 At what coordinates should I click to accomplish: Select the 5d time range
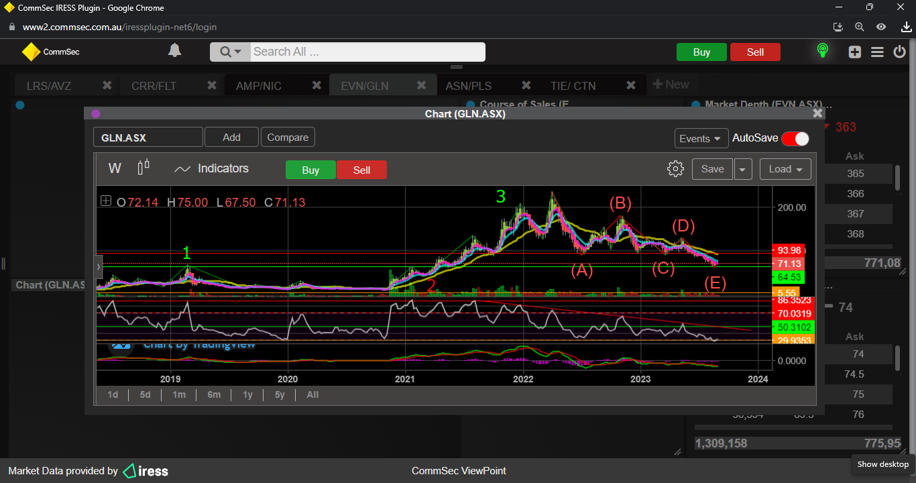pos(145,394)
